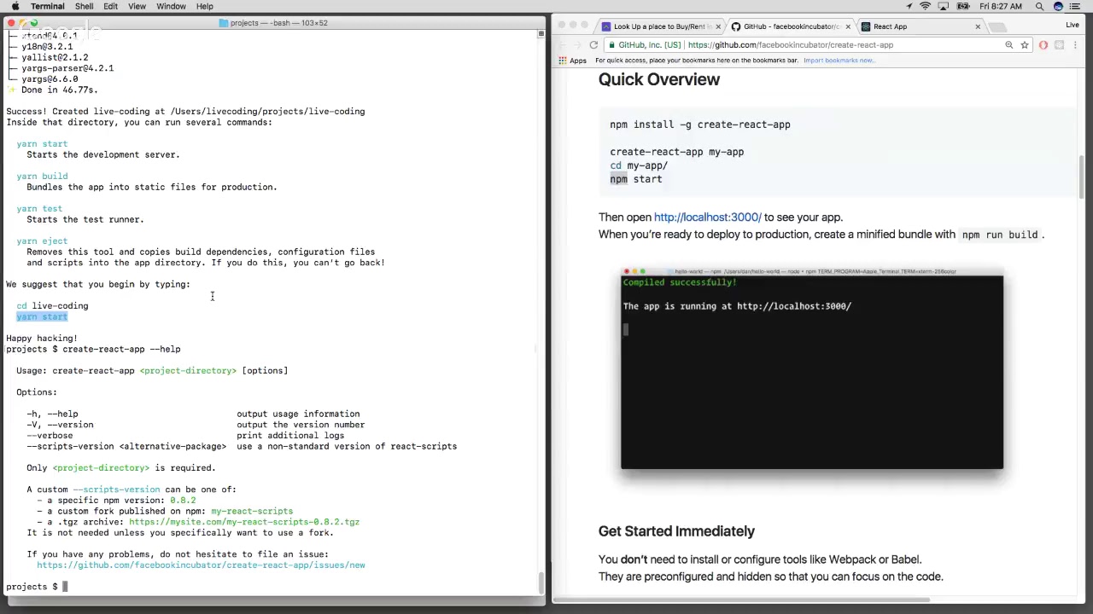
Task: Click 'cd live-coding' line in terminal
Action: 52,305
